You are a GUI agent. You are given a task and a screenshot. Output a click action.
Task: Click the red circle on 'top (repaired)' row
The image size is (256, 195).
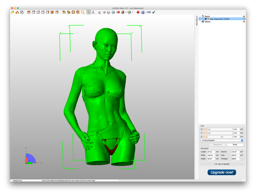pos(244,19)
